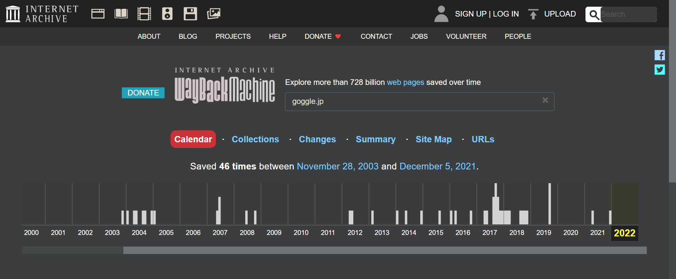Open the Web archive icon
Image resolution: width=676 pixels, height=279 pixels.
click(x=98, y=14)
